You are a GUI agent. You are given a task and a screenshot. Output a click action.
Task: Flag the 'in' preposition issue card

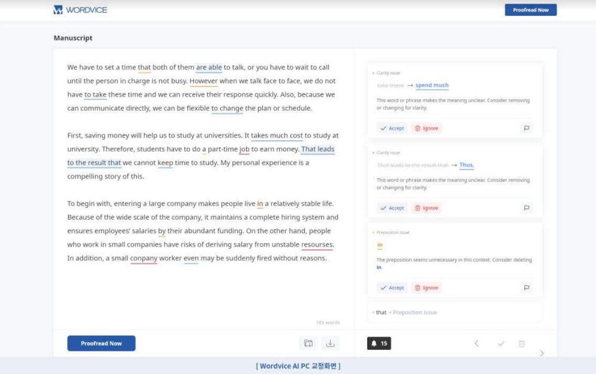[526, 287]
